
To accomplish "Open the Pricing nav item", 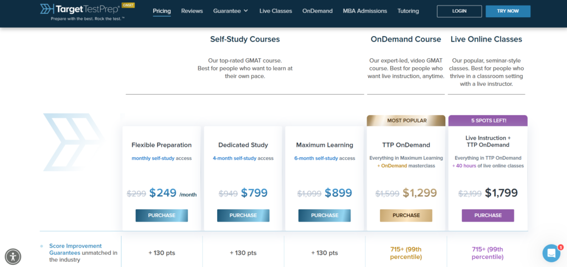I will click(162, 11).
